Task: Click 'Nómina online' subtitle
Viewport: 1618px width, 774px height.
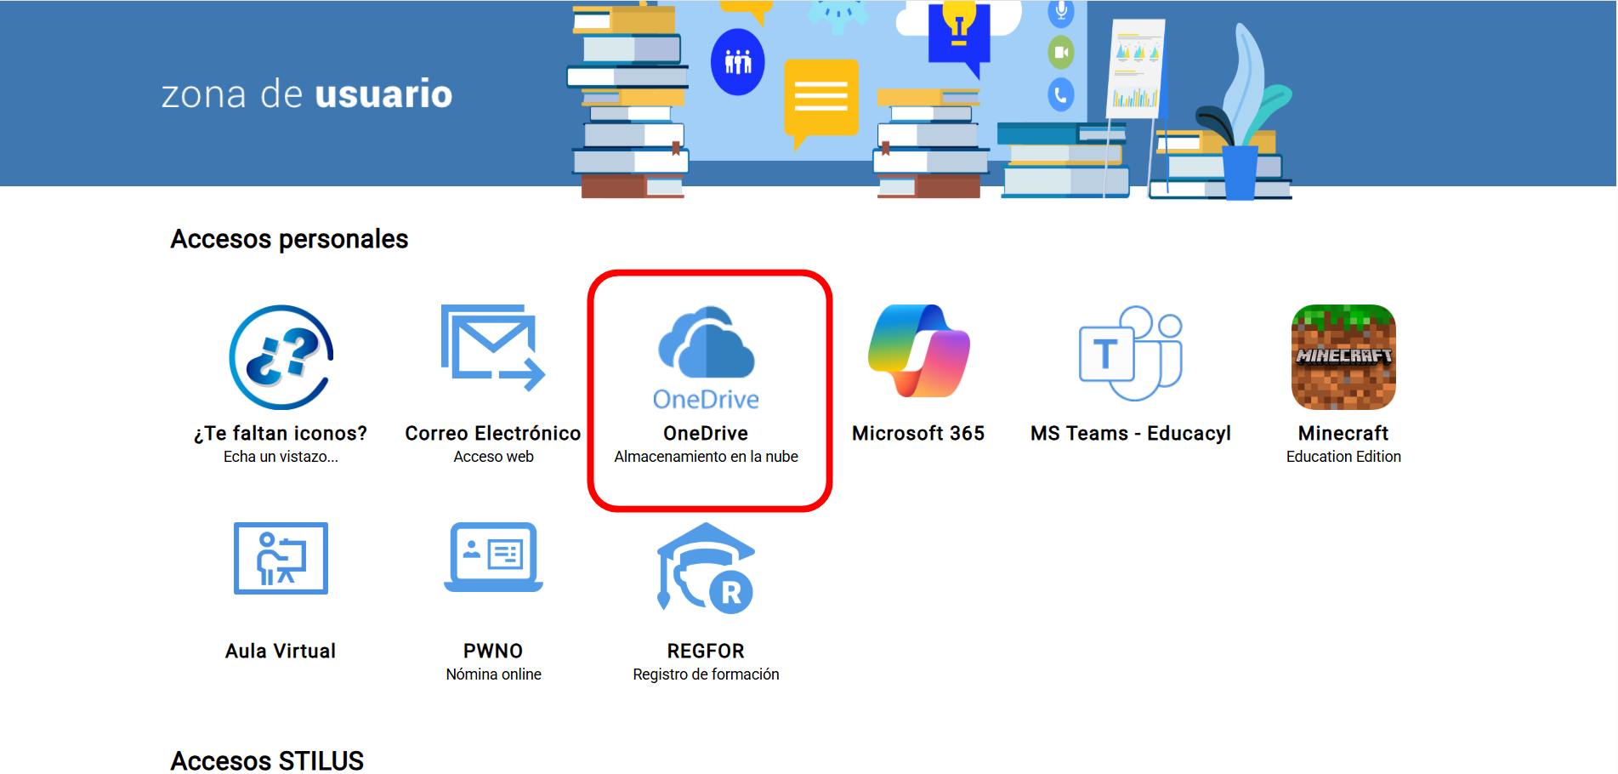Action: (493, 674)
